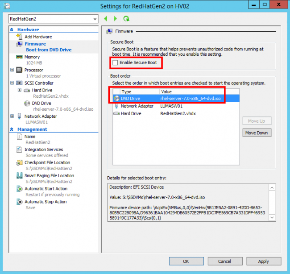Click the Memory chip icon
Screen dimensions: 290x274
point(19,57)
